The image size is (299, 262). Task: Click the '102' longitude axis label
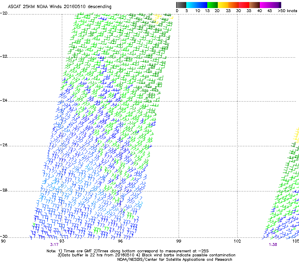[x=237, y=241]
